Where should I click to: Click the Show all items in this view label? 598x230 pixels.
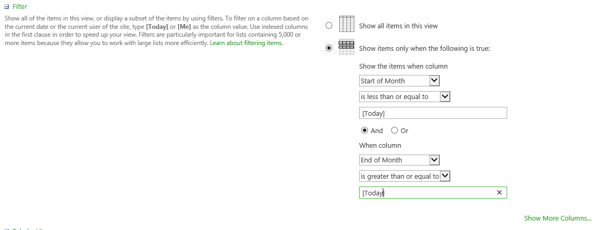(x=398, y=26)
